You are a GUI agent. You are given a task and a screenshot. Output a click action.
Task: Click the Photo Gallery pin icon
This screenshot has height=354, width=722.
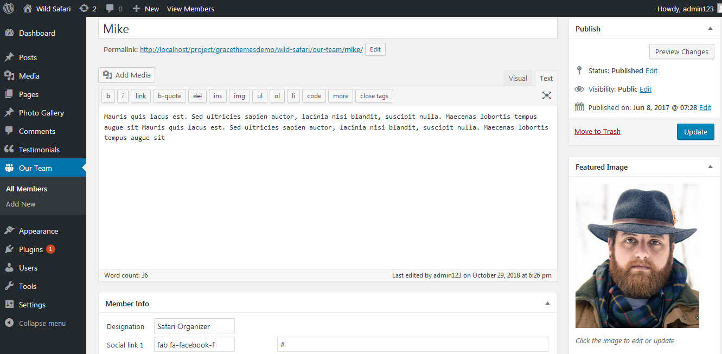[9, 113]
